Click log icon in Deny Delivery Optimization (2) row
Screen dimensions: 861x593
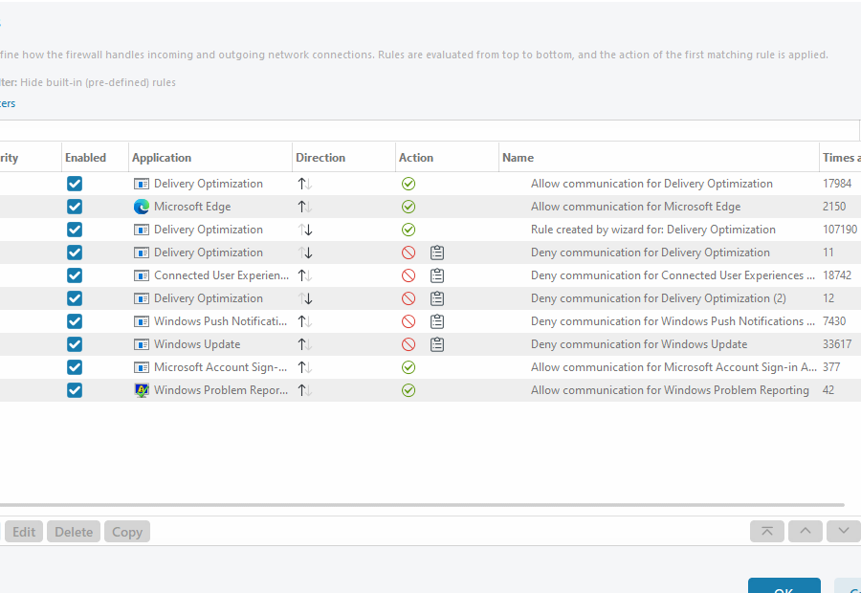point(437,298)
